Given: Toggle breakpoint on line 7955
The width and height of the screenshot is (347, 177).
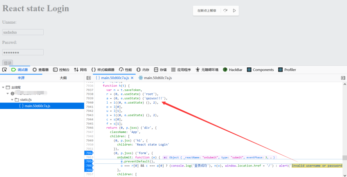Looking at the screenshot, I should coord(89,166).
